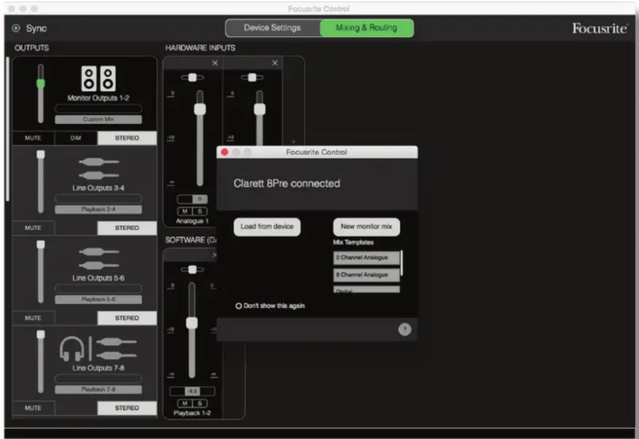Click the Line Outputs 7-8 name field

(98, 378)
